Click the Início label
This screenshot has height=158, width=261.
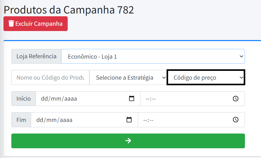click(24, 99)
